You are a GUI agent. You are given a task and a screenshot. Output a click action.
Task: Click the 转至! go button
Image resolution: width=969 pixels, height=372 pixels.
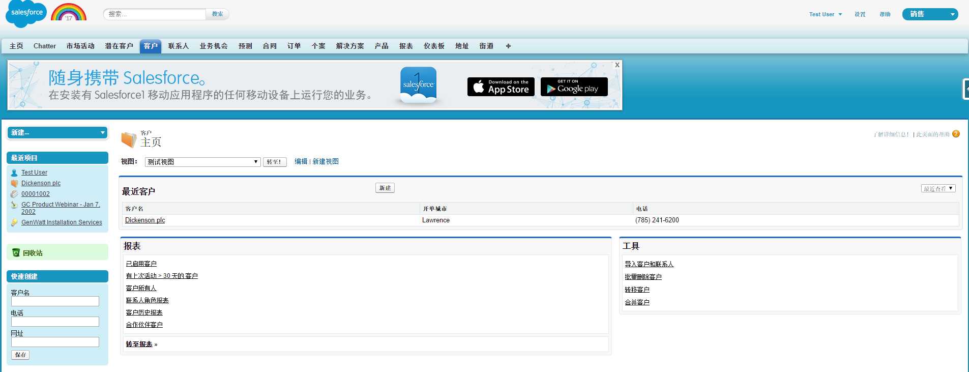pyautogui.click(x=275, y=162)
